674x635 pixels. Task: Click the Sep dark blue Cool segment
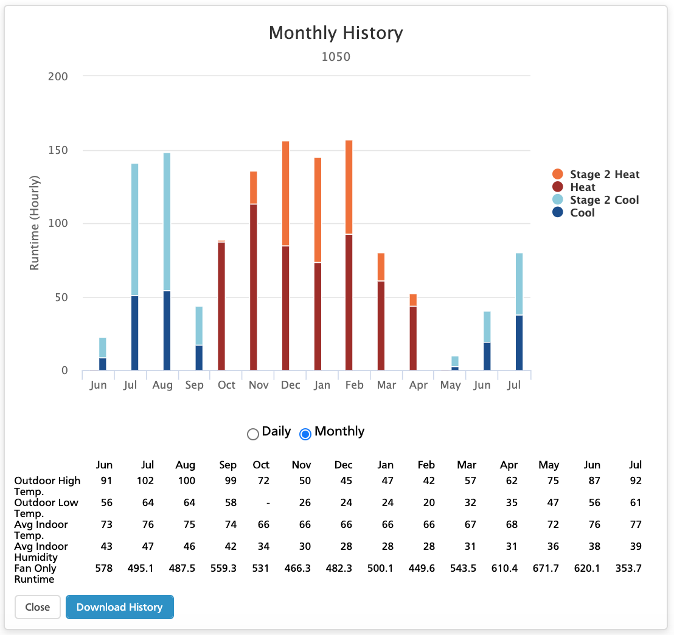tap(199, 358)
